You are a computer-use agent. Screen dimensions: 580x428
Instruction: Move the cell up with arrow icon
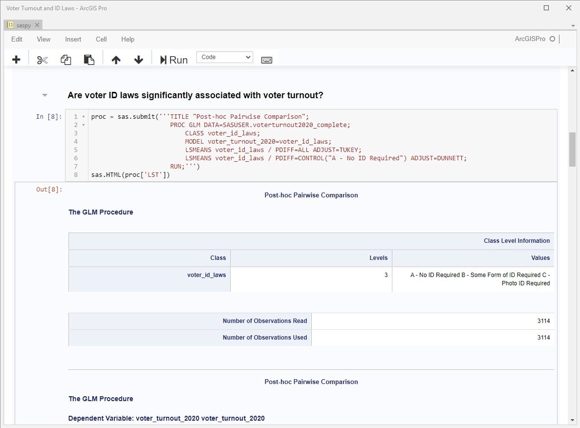(x=116, y=60)
